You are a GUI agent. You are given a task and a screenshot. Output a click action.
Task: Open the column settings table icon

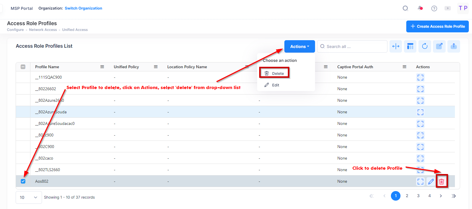click(x=410, y=46)
